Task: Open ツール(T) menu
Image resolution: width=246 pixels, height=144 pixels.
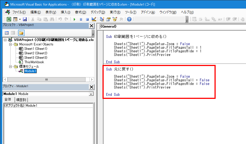Action: click(131, 12)
